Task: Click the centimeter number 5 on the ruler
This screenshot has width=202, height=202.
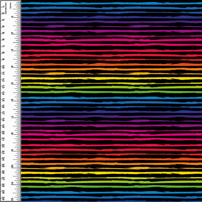Action: tap(3, 33)
